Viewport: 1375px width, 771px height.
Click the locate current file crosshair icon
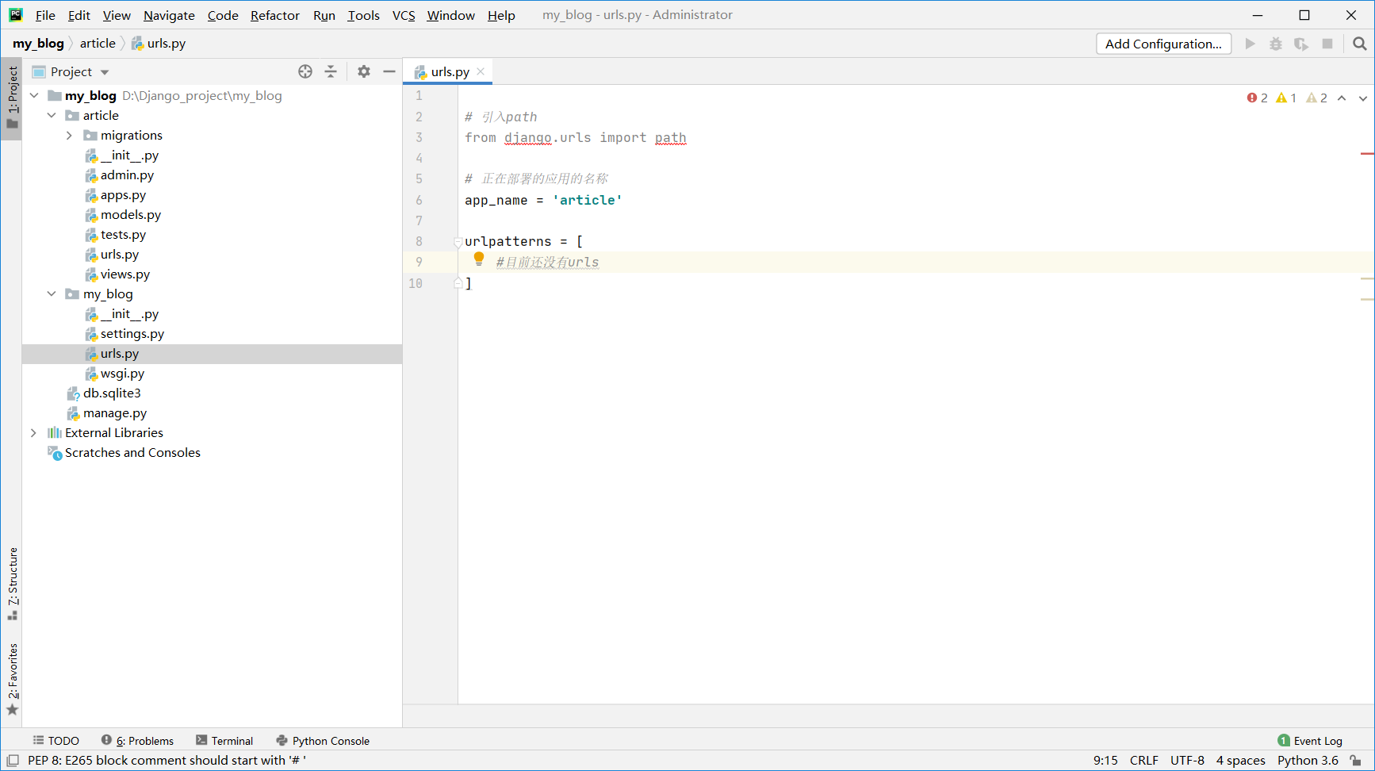point(305,71)
